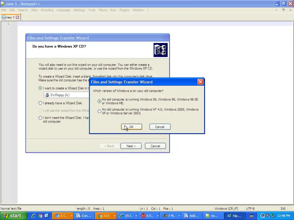
Task: Select 'I already have a Wizard Disk' option
Action: [40, 103]
